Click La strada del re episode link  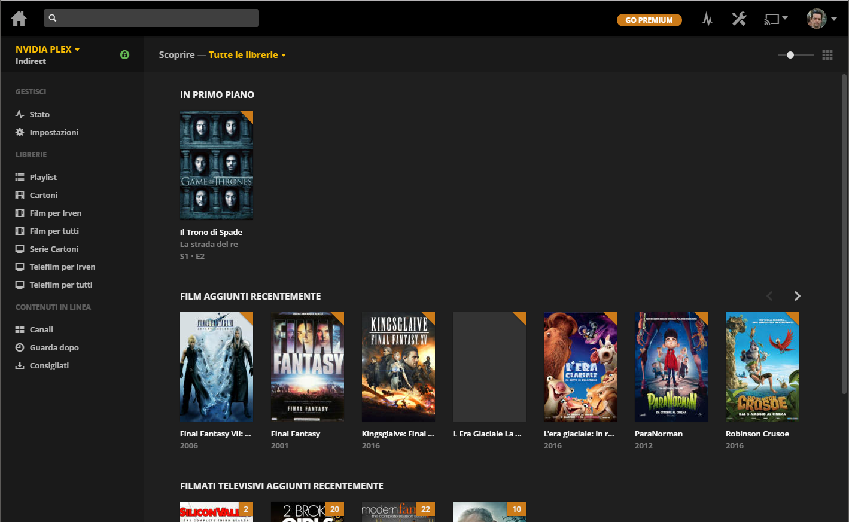pos(209,244)
